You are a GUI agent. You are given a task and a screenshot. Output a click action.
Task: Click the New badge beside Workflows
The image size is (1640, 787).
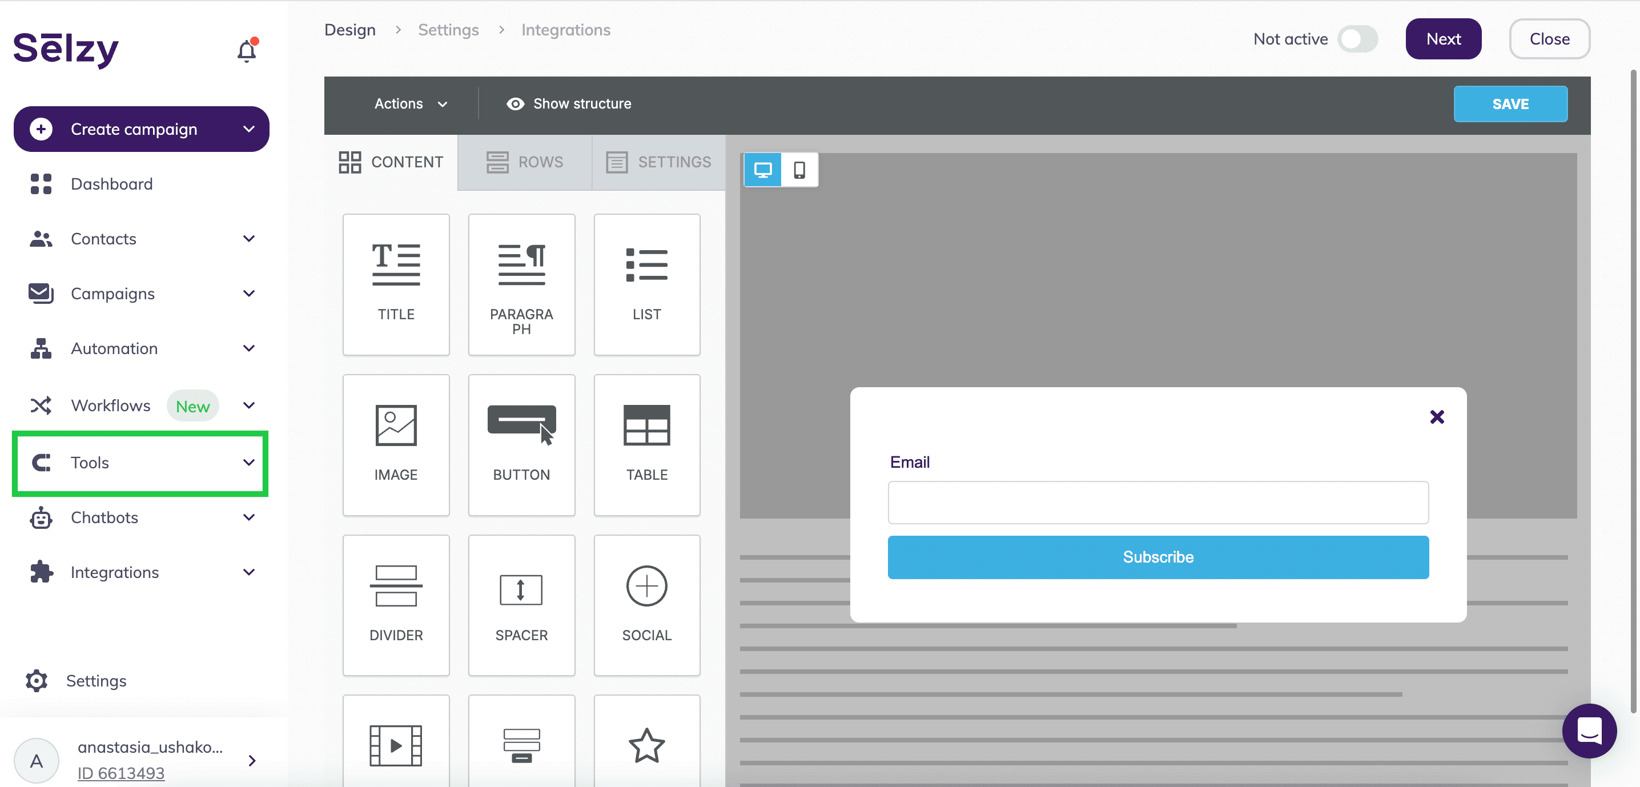[192, 406]
